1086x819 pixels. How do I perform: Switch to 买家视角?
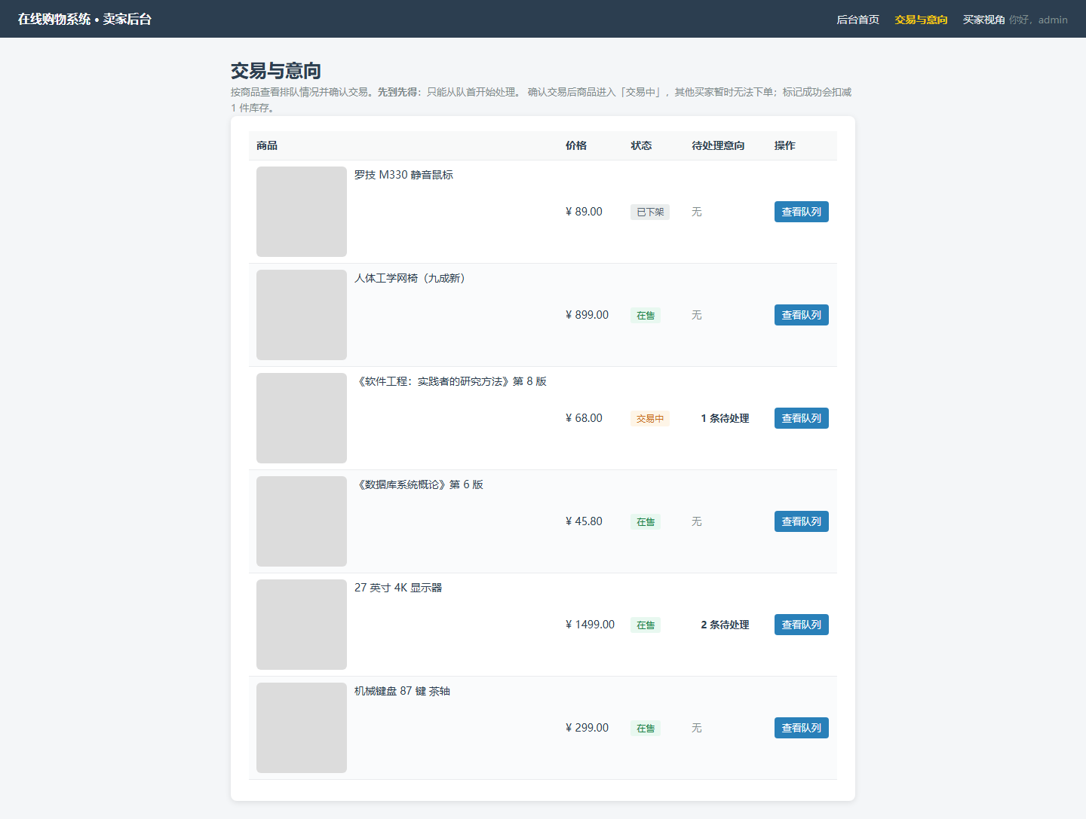(983, 20)
